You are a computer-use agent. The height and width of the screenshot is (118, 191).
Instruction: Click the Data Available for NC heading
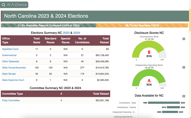coord(149,96)
